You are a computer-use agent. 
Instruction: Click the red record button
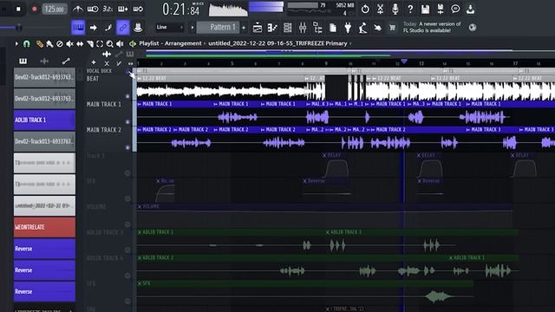click(x=34, y=9)
